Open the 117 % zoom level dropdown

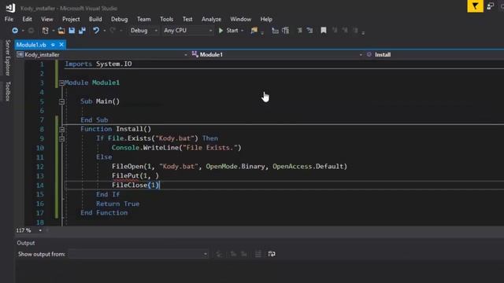tap(40, 230)
